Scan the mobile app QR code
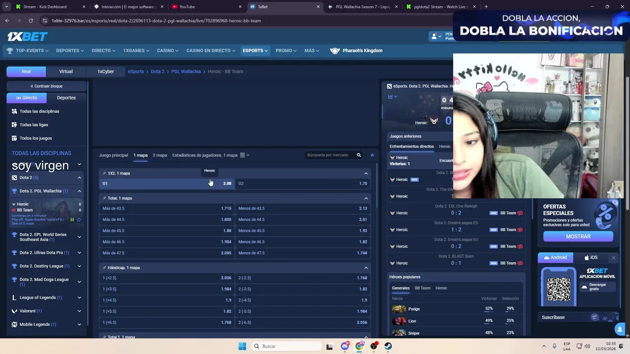This screenshot has width=630, height=354. [x=559, y=289]
